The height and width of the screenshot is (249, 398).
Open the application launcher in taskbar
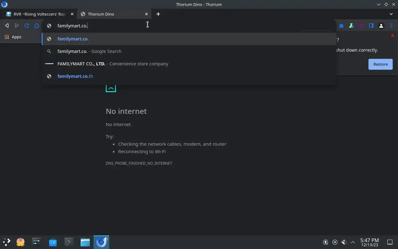coord(7,242)
